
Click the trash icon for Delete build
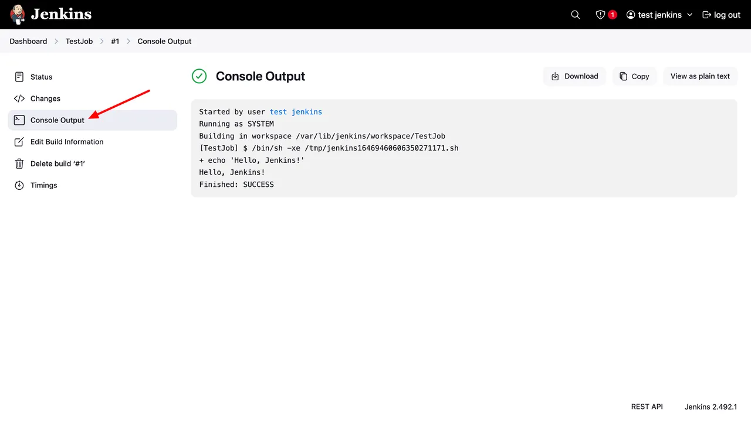coord(19,163)
